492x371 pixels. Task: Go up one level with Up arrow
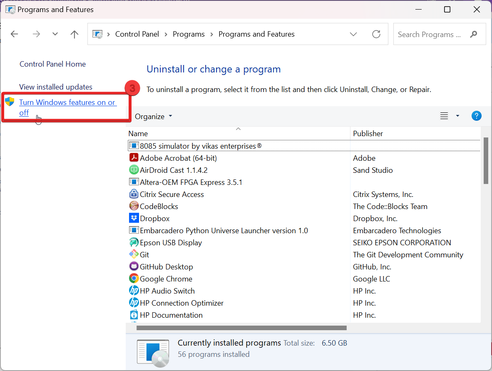75,34
